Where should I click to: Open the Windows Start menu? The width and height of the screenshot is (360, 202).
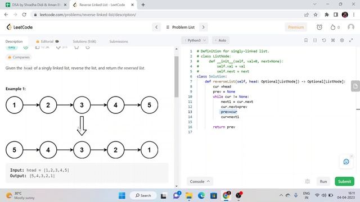[x=122, y=195]
